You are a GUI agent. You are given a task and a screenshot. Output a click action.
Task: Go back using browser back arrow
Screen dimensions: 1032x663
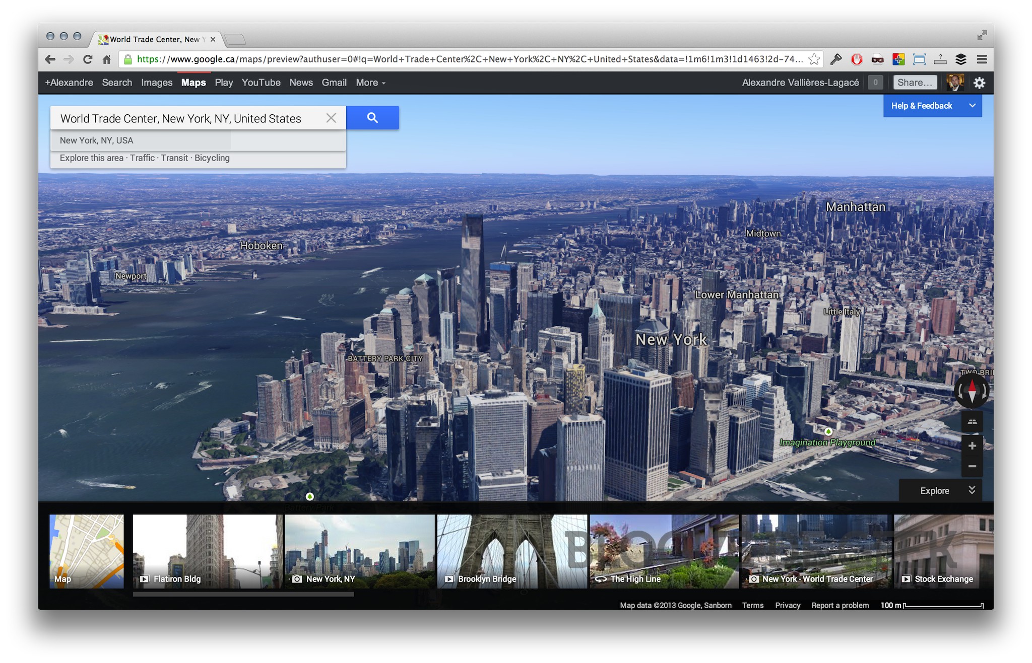[50, 59]
